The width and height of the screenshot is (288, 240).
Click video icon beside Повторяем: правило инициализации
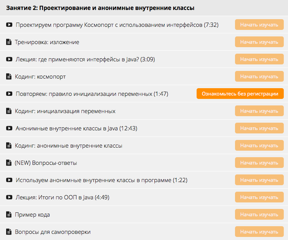[9, 94]
